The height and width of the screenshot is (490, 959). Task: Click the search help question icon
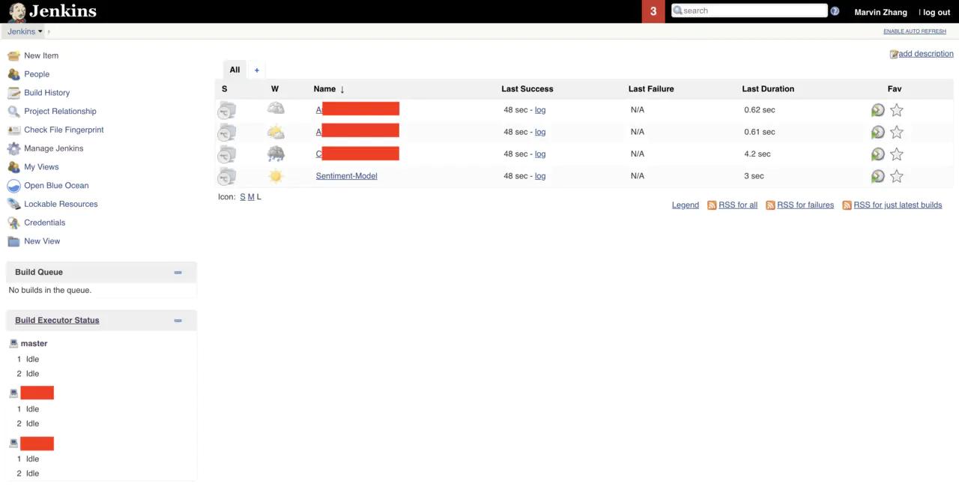click(835, 11)
